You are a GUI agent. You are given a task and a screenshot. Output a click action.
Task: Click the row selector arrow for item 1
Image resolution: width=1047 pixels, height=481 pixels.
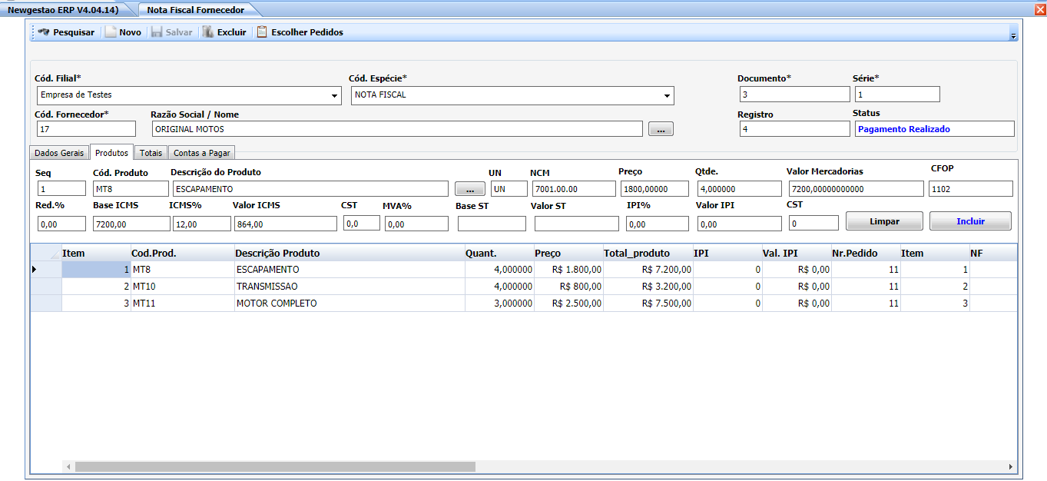(x=46, y=270)
